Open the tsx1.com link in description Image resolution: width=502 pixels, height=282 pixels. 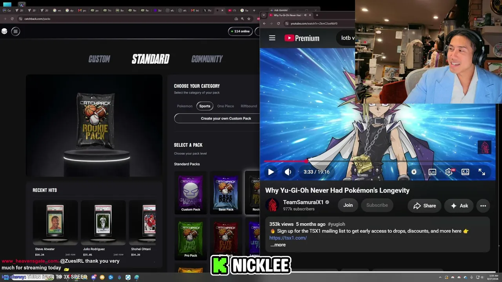[x=288, y=238]
